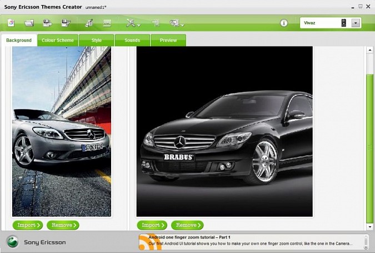The height and width of the screenshot is (253, 375).
Task: Import image for silver car background
Action: point(28,225)
